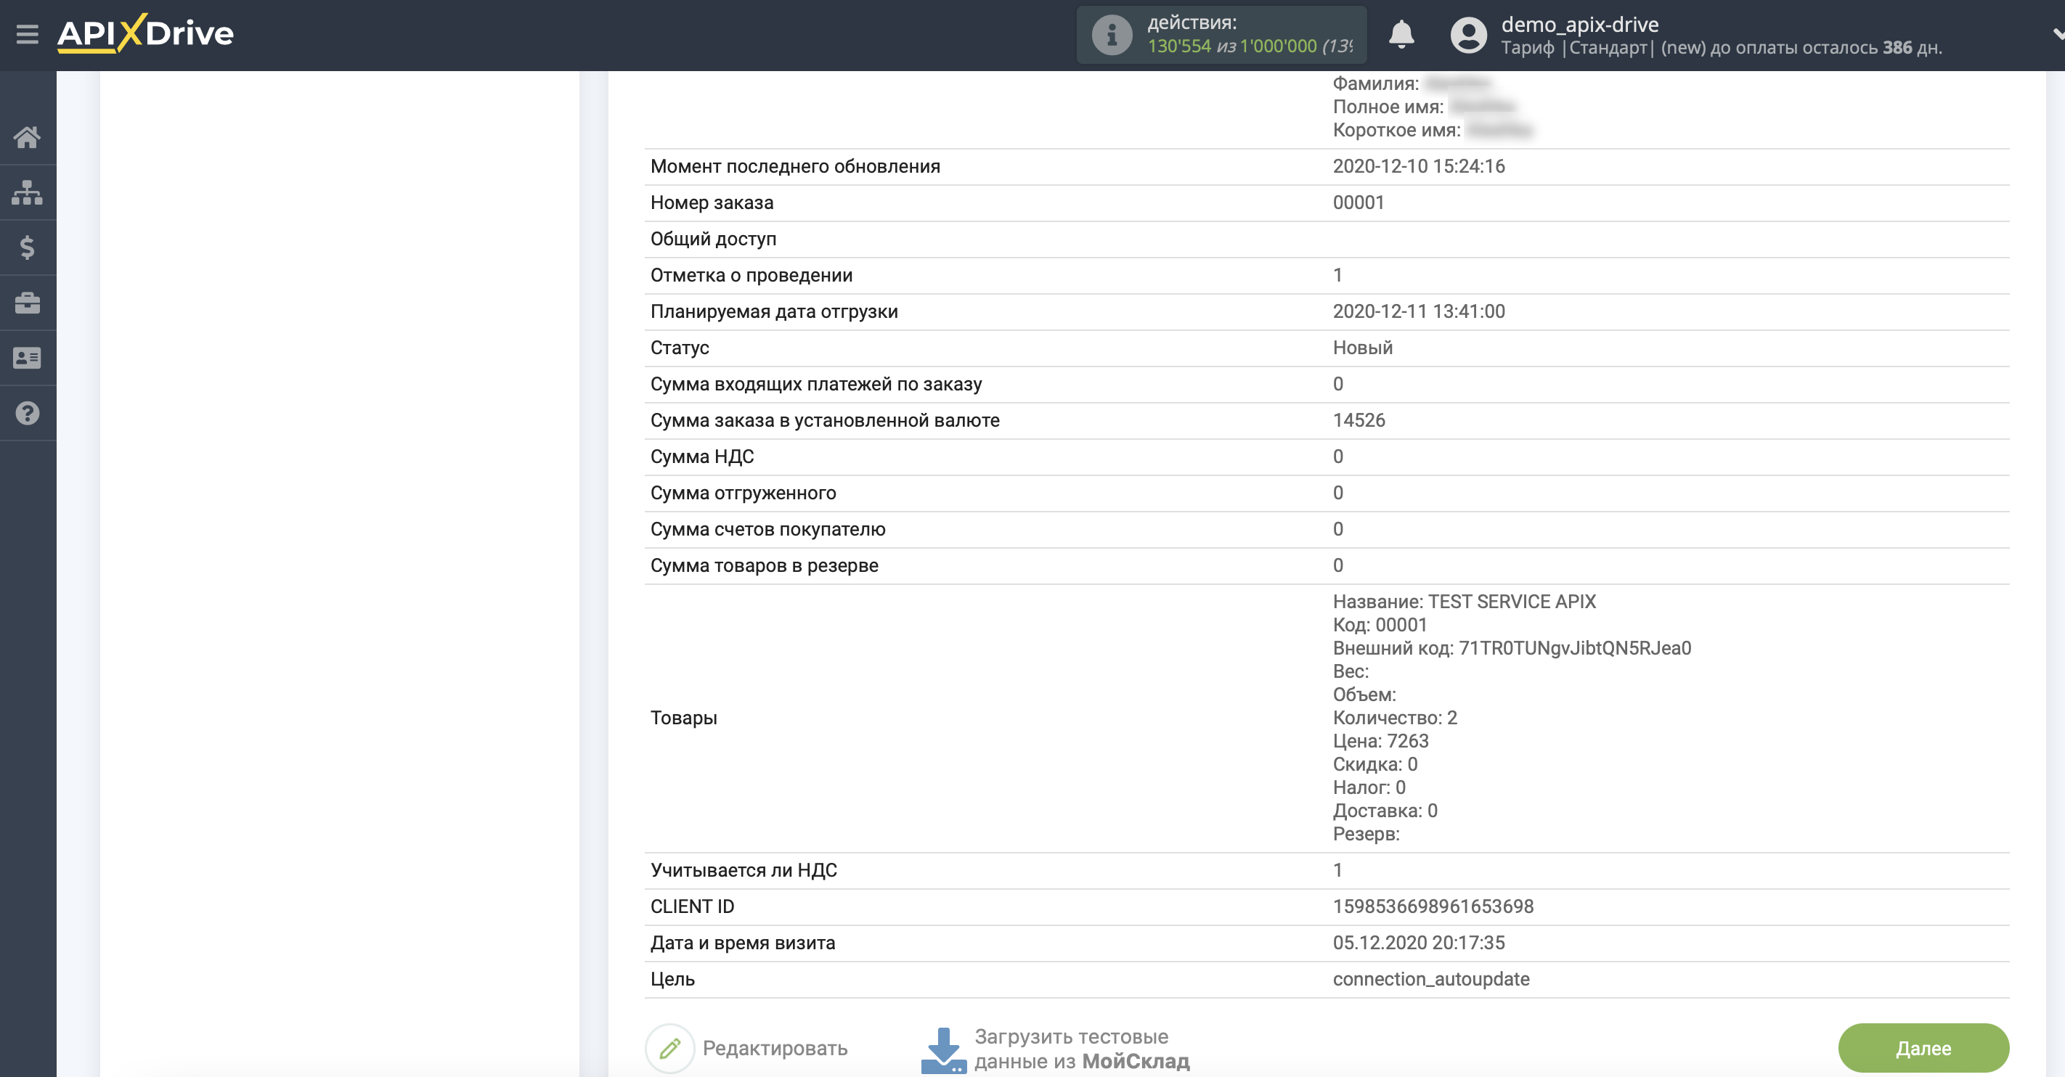Click the Товары label
This screenshot has height=1077, width=2065.
click(683, 718)
